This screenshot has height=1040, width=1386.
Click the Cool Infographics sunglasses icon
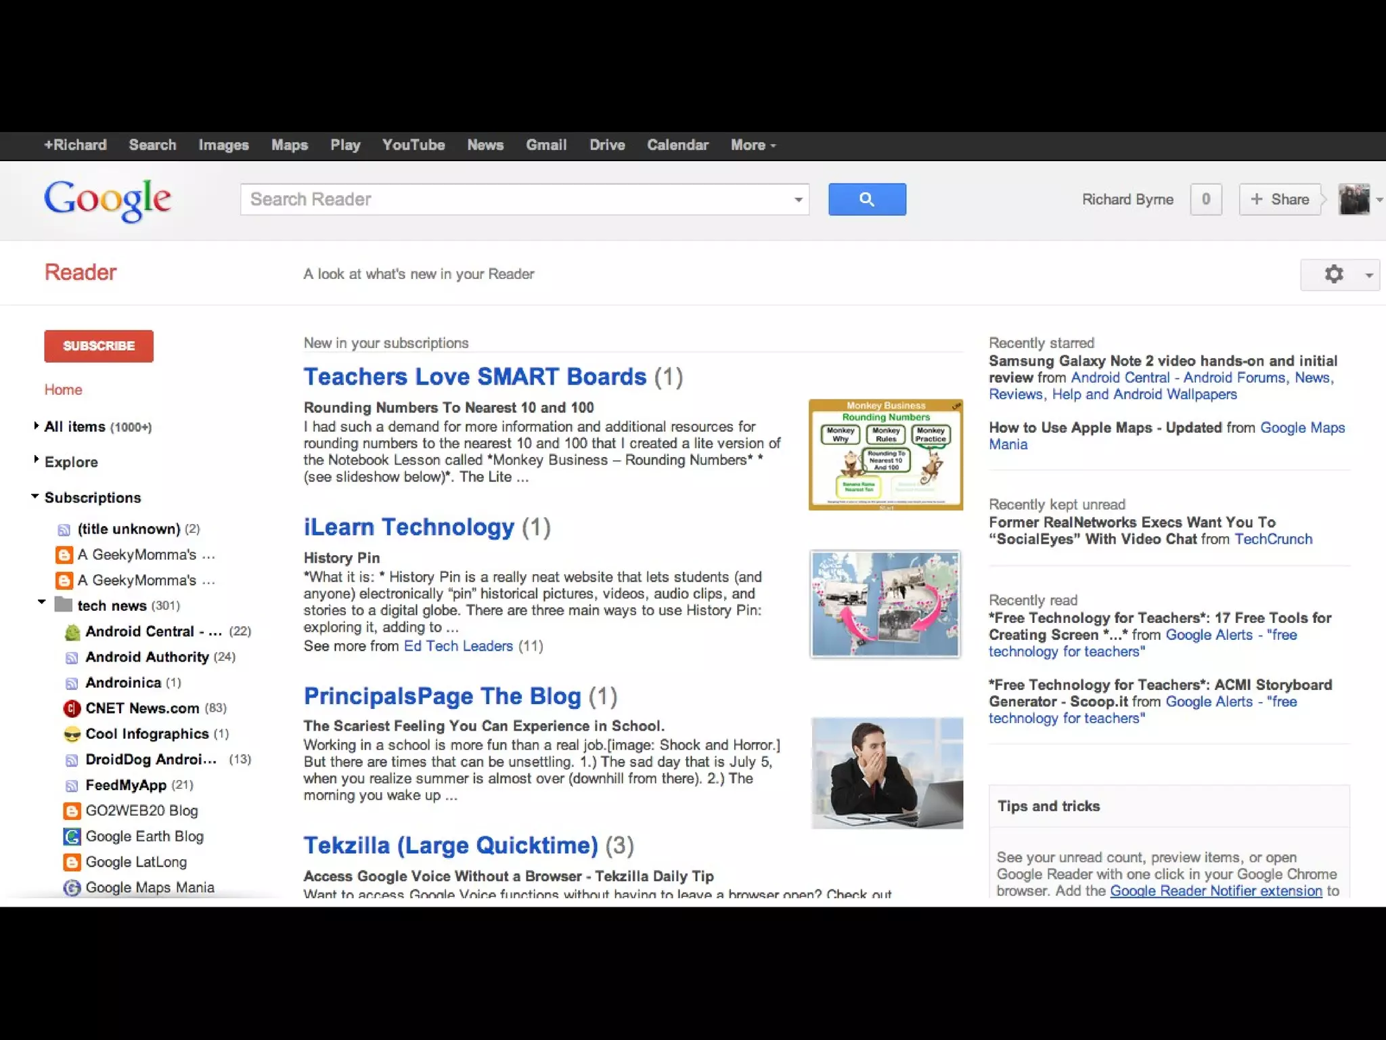pyautogui.click(x=72, y=734)
